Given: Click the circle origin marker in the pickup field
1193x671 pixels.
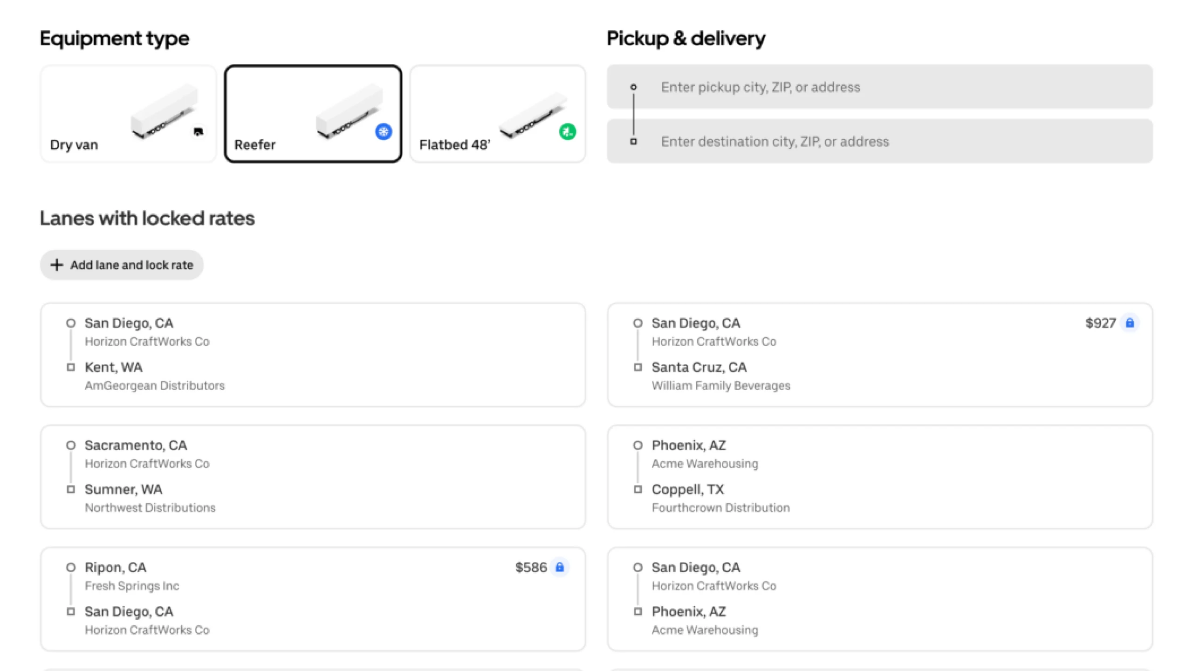Looking at the screenshot, I should coord(634,87).
